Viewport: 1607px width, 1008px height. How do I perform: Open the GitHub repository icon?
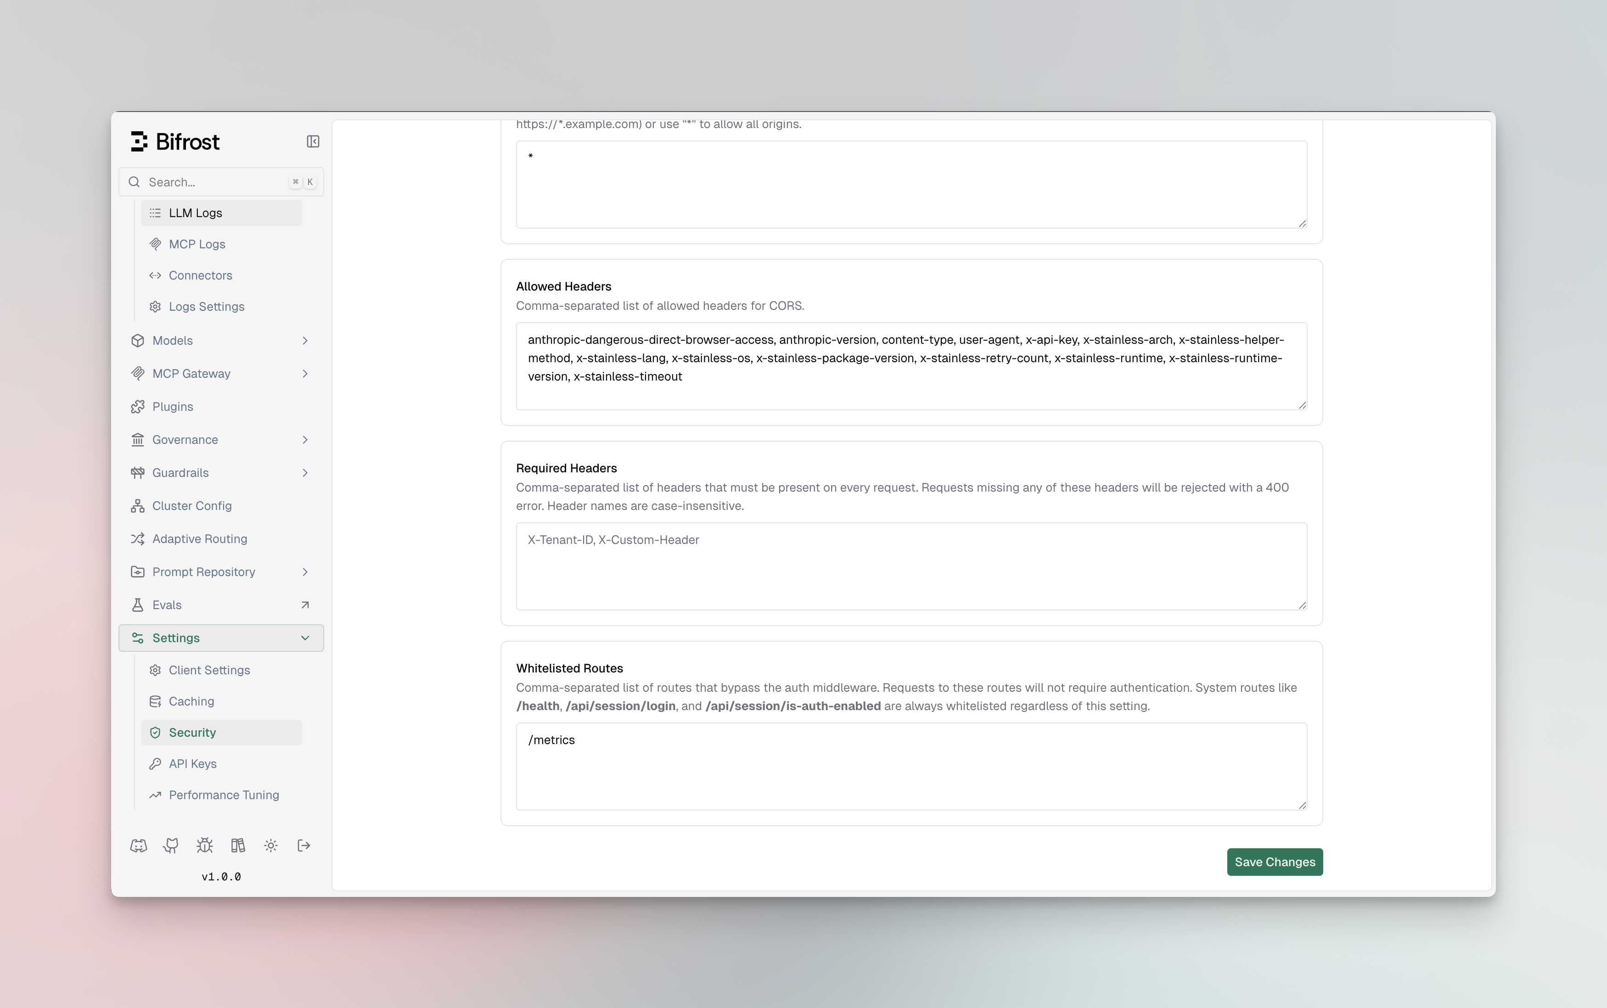(171, 845)
